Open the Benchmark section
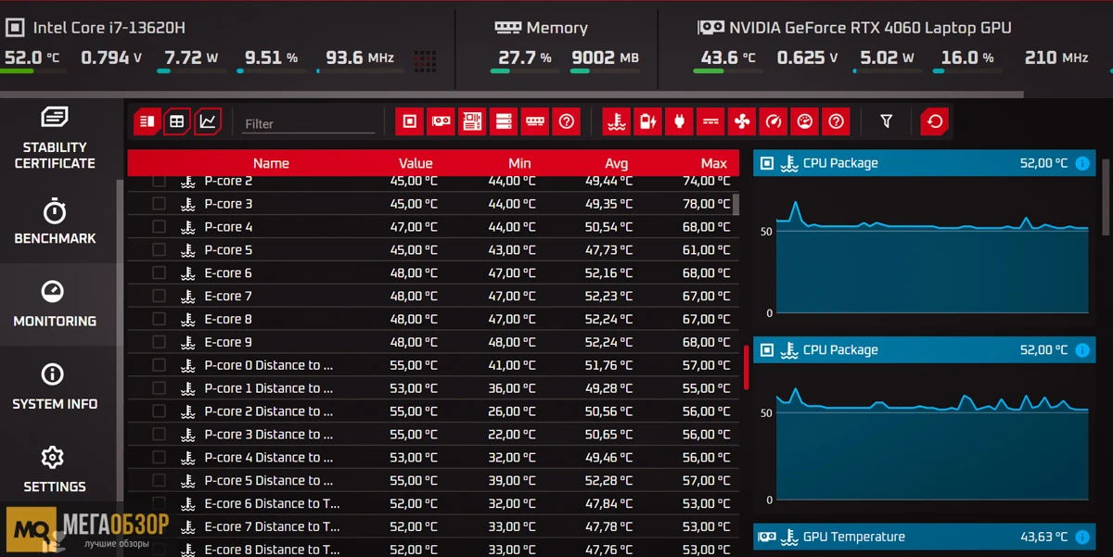Image resolution: width=1113 pixels, height=557 pixels. tap(55, 221)
